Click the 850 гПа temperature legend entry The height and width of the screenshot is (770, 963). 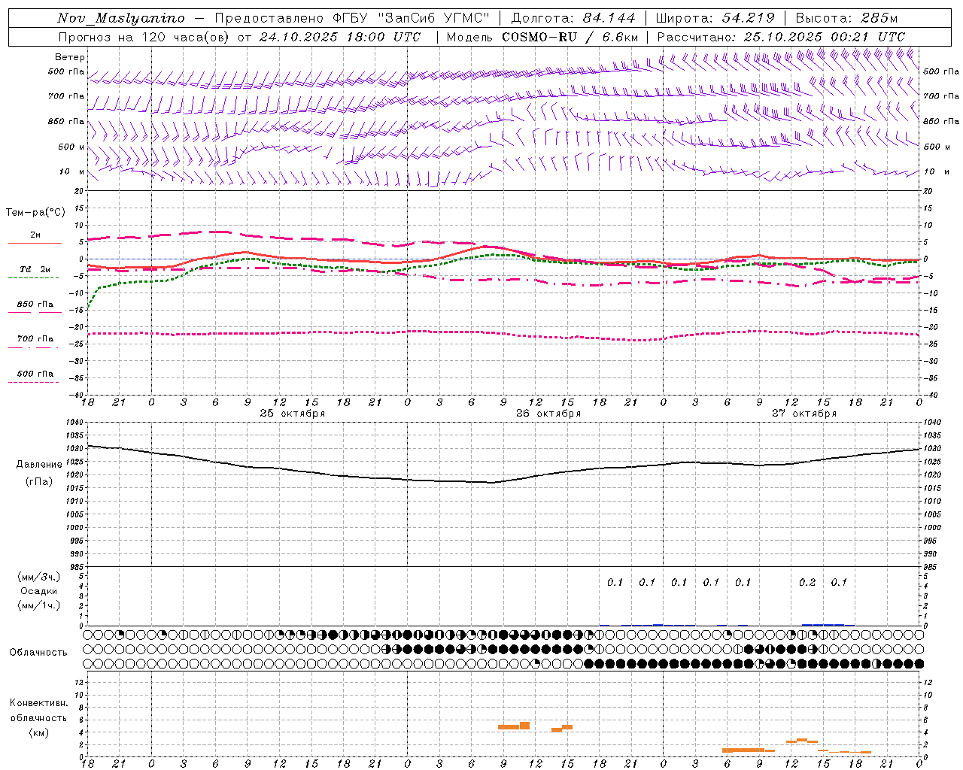[35, 305]
